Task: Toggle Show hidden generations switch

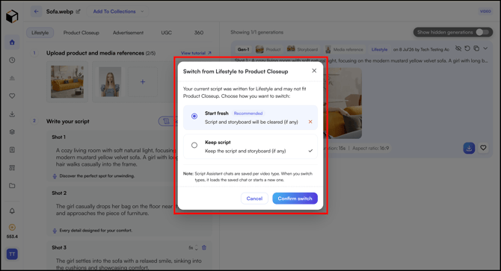Action: coord(482,32)
